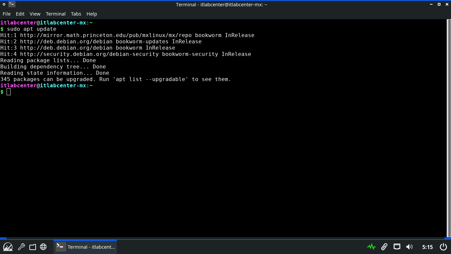Open the clipboard paperclip tray icon
Screen dimensions: 451x254
click(x=384, y=247)
